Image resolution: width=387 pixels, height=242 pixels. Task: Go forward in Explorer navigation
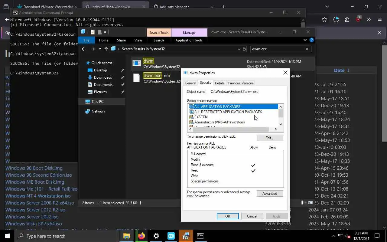pos(93,49)
